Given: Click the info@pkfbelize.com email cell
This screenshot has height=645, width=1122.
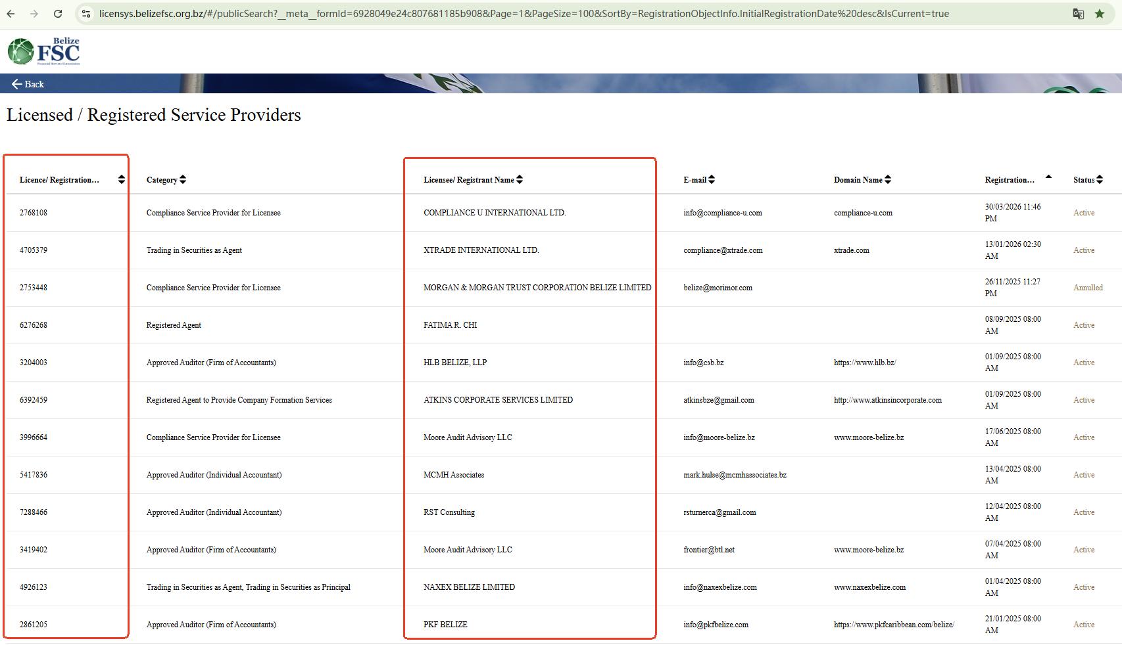Looking at the screenshot, I should tap(716, 625).
